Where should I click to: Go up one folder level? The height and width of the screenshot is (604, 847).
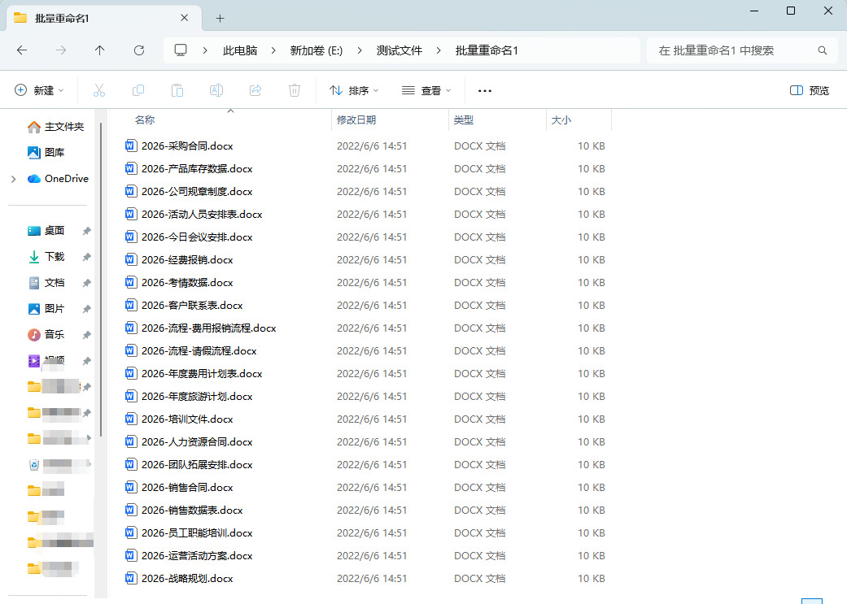click(x=99, y=50)
